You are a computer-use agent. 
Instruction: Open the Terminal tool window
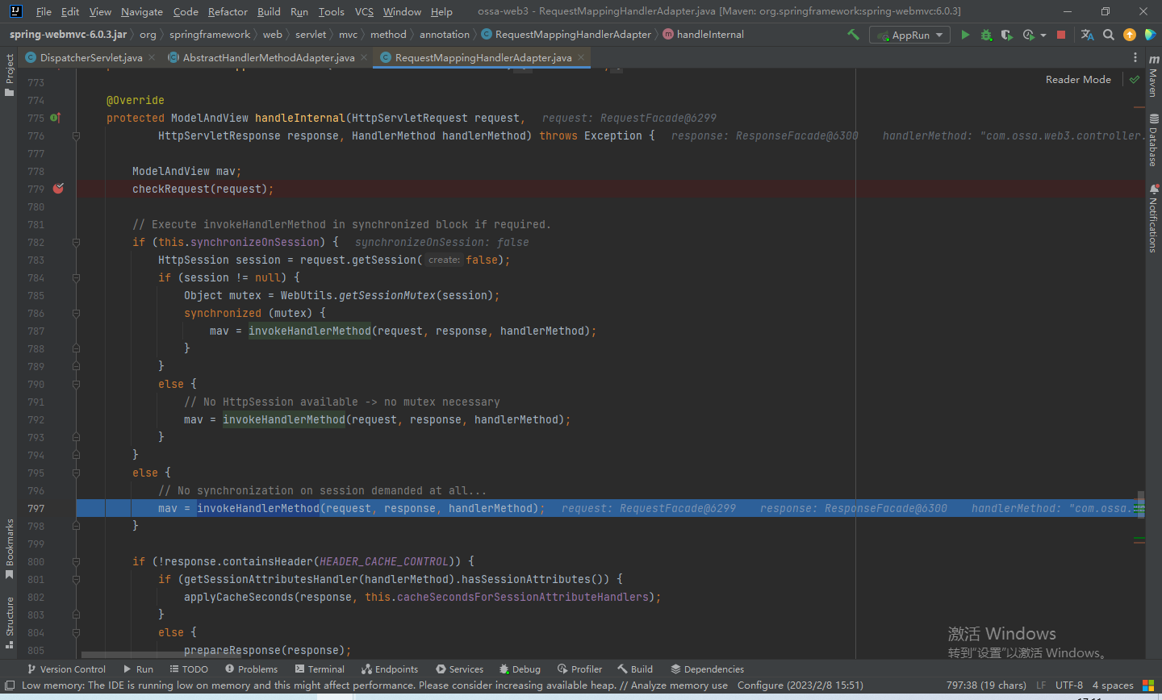pyautogui.click(x=320, y=669)
